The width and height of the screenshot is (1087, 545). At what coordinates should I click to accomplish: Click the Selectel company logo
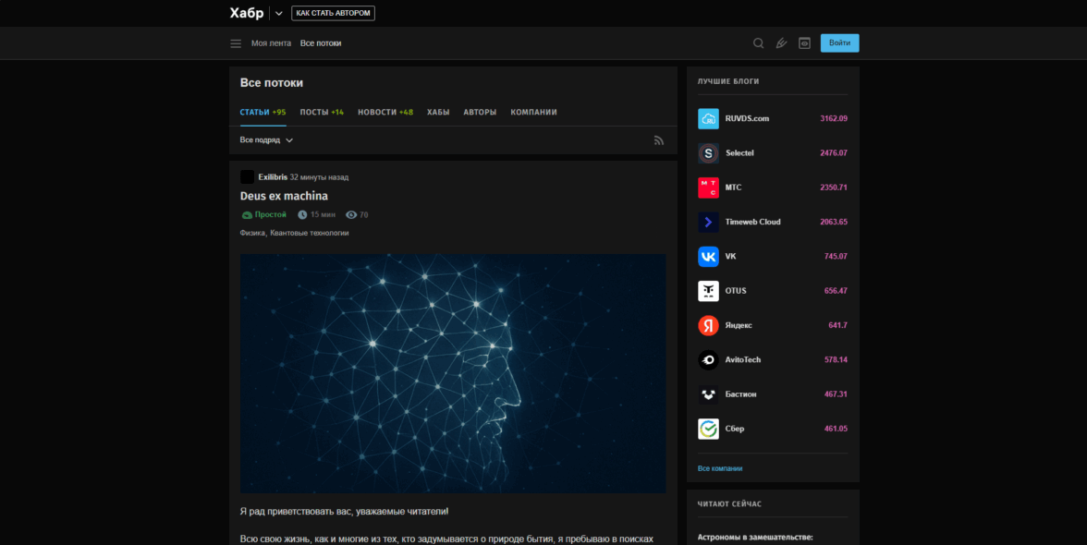708,153
